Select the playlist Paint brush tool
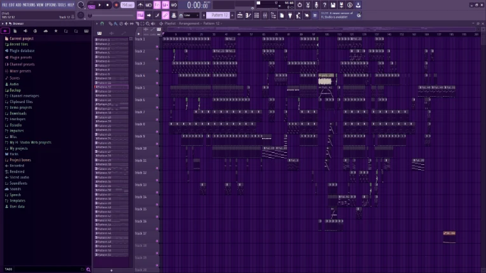The height and width of the screenshot is (273, 486). (x=116, y=24)
